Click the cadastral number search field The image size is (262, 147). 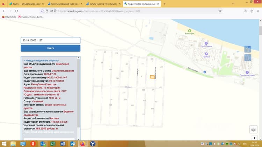pyautogui.click(x=50, y=40)
